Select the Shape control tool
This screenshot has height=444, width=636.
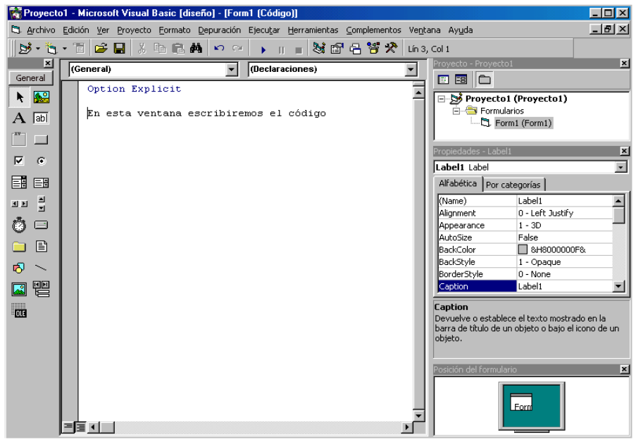pyautogui.click(x=19, y=268)
